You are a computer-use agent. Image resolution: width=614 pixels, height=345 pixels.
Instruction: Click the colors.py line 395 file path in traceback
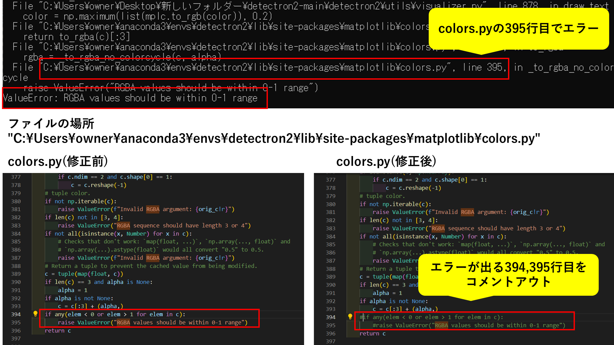click(274, 68)
